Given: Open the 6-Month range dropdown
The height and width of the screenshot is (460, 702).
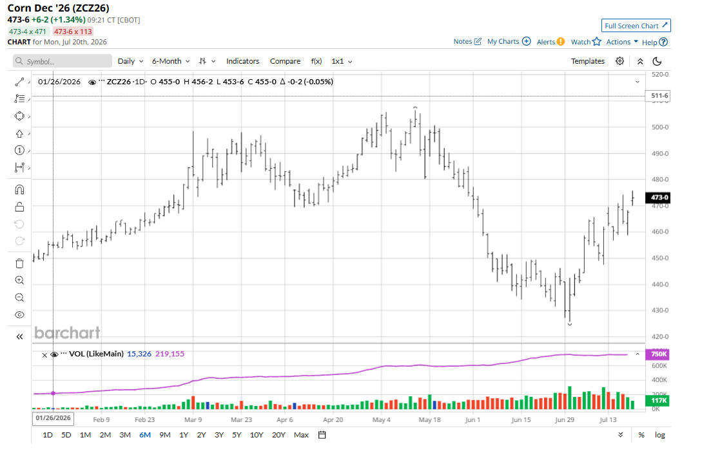Looking at the screenshot, I should point(171,61).
